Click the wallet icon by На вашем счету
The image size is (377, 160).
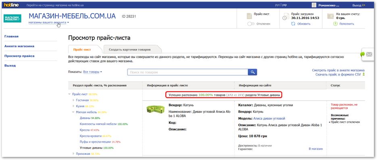[x=330, y=16]
